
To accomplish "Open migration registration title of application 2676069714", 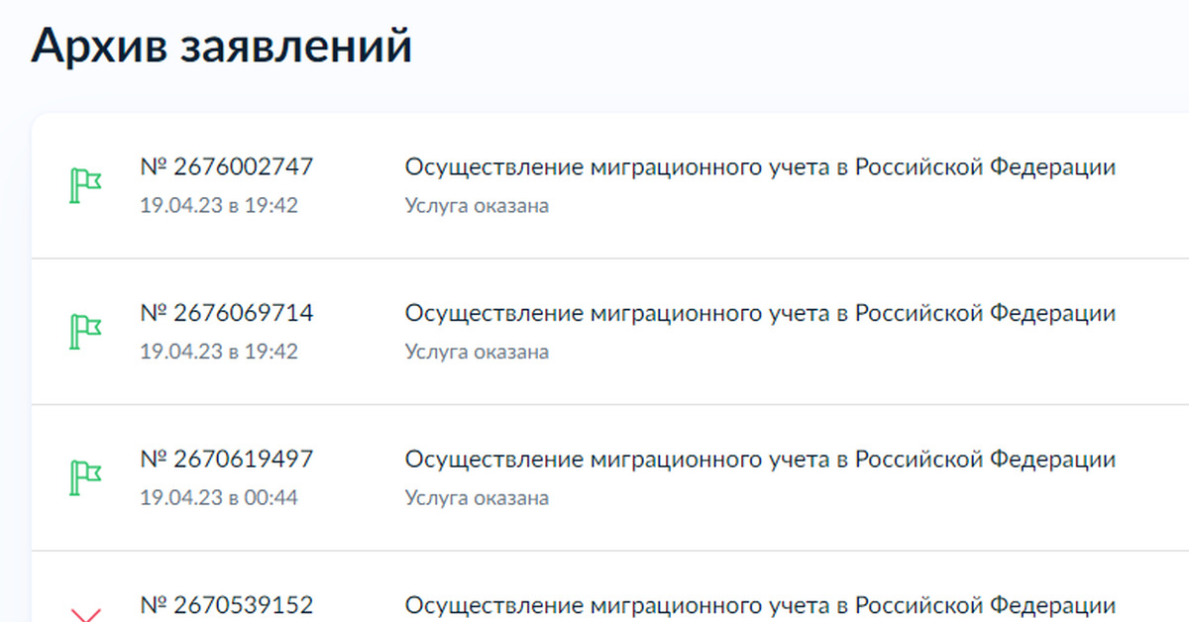I will pyautogui.click(x=760, y=313).
